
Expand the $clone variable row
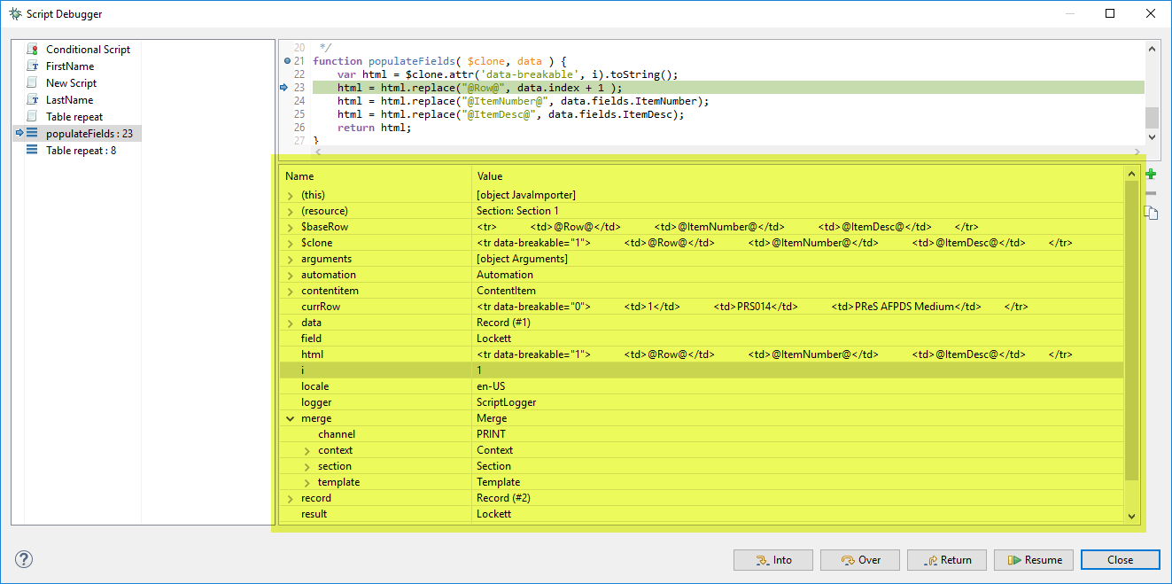pos(291,243)
